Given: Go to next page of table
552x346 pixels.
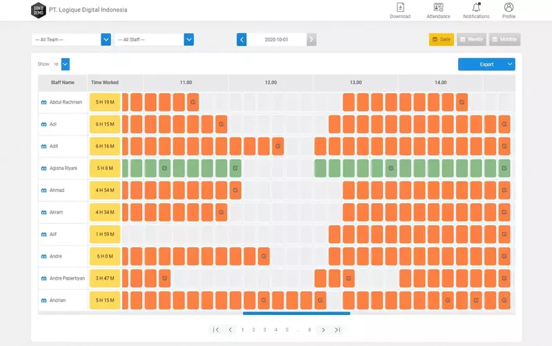Looking at the screenshot, I should pos(323,330).
